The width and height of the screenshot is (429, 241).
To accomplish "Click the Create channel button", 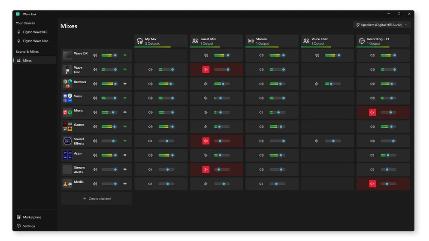I will click(97, 199).
